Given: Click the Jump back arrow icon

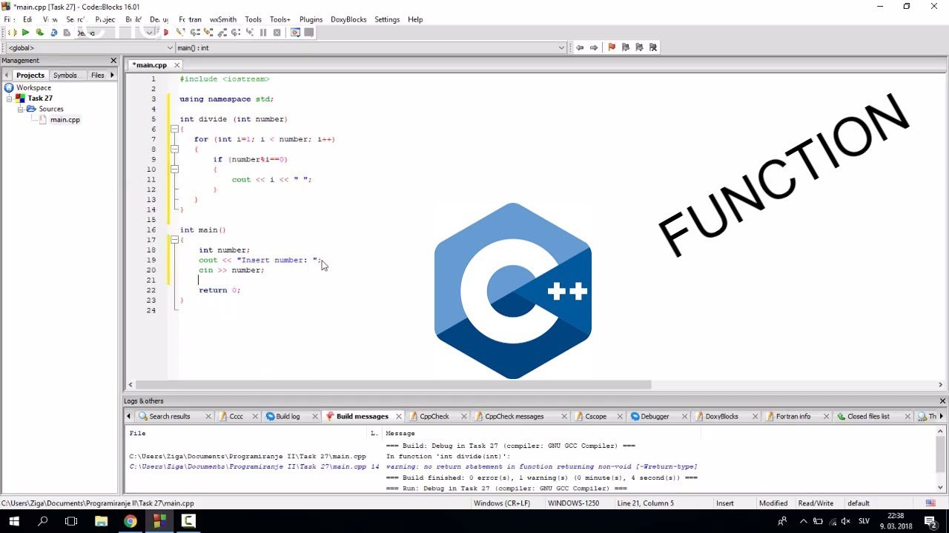Looking at the screenshot, I should click(580, 47).
